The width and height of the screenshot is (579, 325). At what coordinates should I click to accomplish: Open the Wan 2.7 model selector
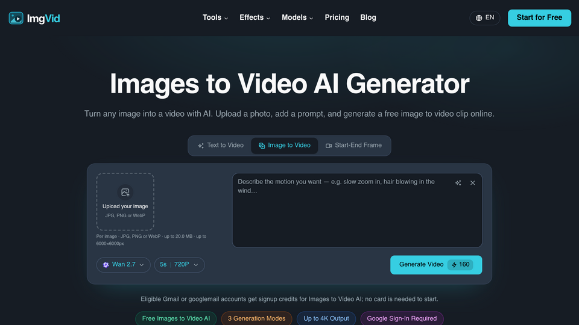click(123, 265)
